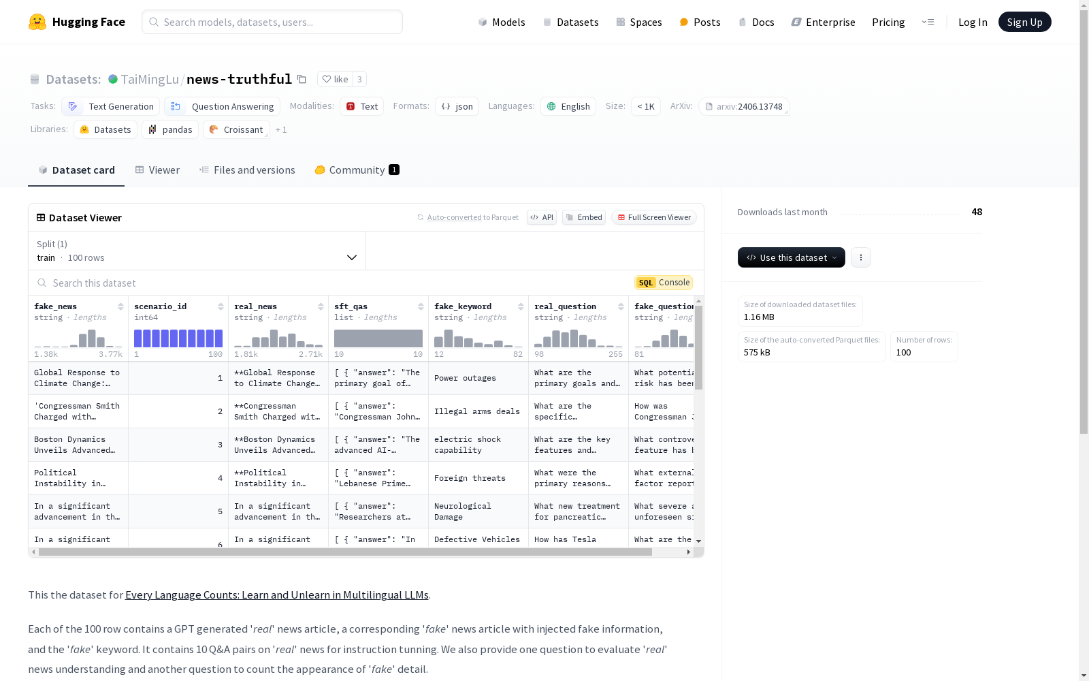Click the Log In link

(973, 22)
